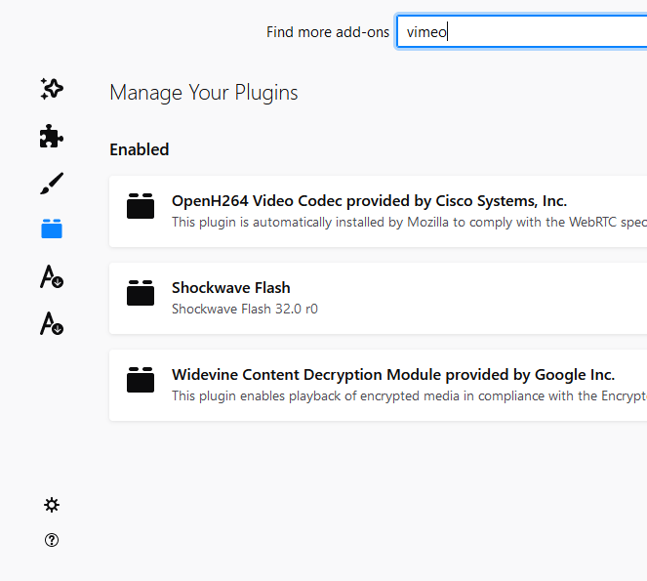647x581 pixels.
Task: Click the 'Shockwave Flash 32.0 r0' version text
Action: coord(245,309)
